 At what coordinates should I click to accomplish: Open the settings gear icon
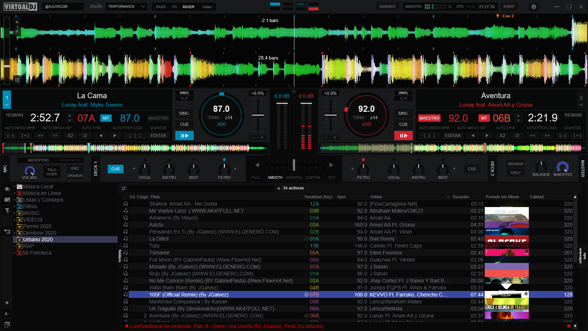(x=534, y=7)
